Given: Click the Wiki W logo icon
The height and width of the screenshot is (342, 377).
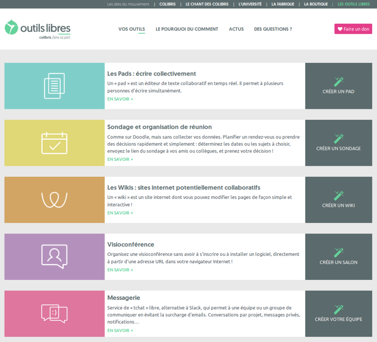Looking at the screenshot, I should [x=54, y=200].
